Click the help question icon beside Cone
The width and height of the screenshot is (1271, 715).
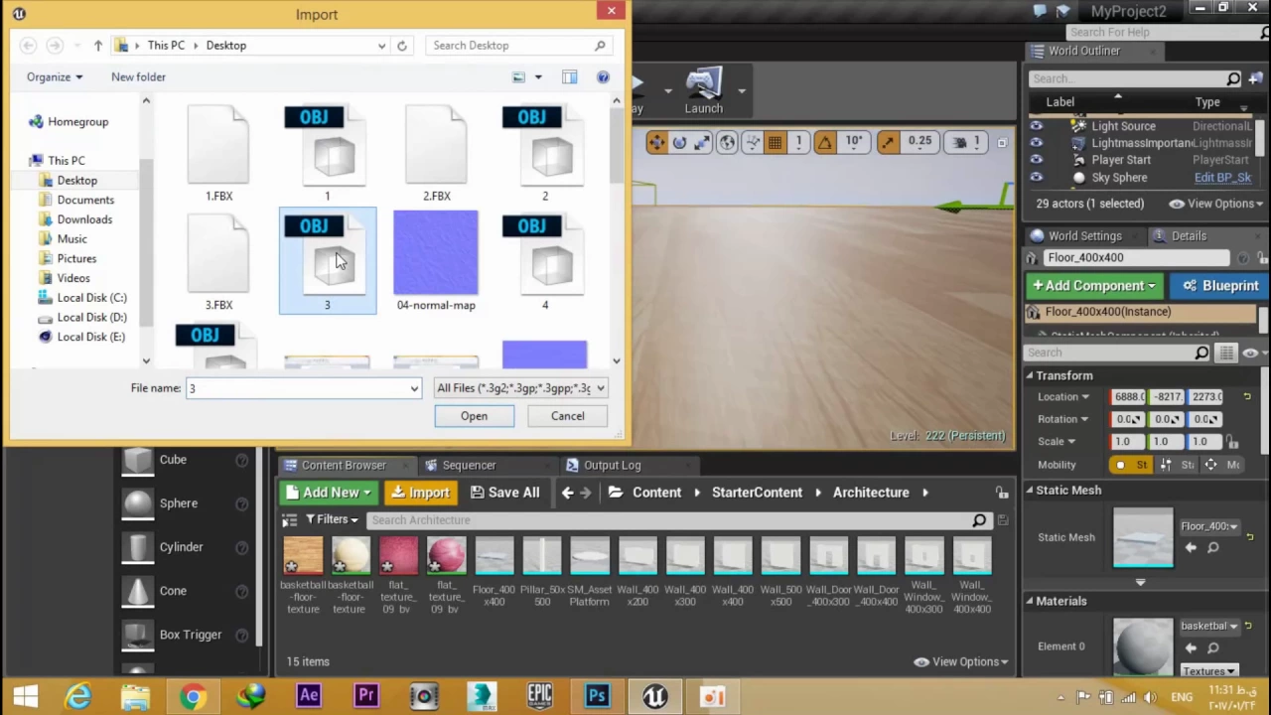(x=241, y=591)
